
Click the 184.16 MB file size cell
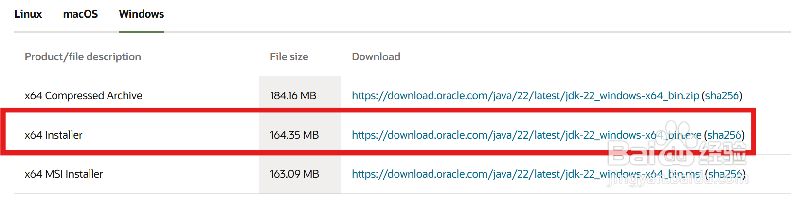[x=293, y=96]
